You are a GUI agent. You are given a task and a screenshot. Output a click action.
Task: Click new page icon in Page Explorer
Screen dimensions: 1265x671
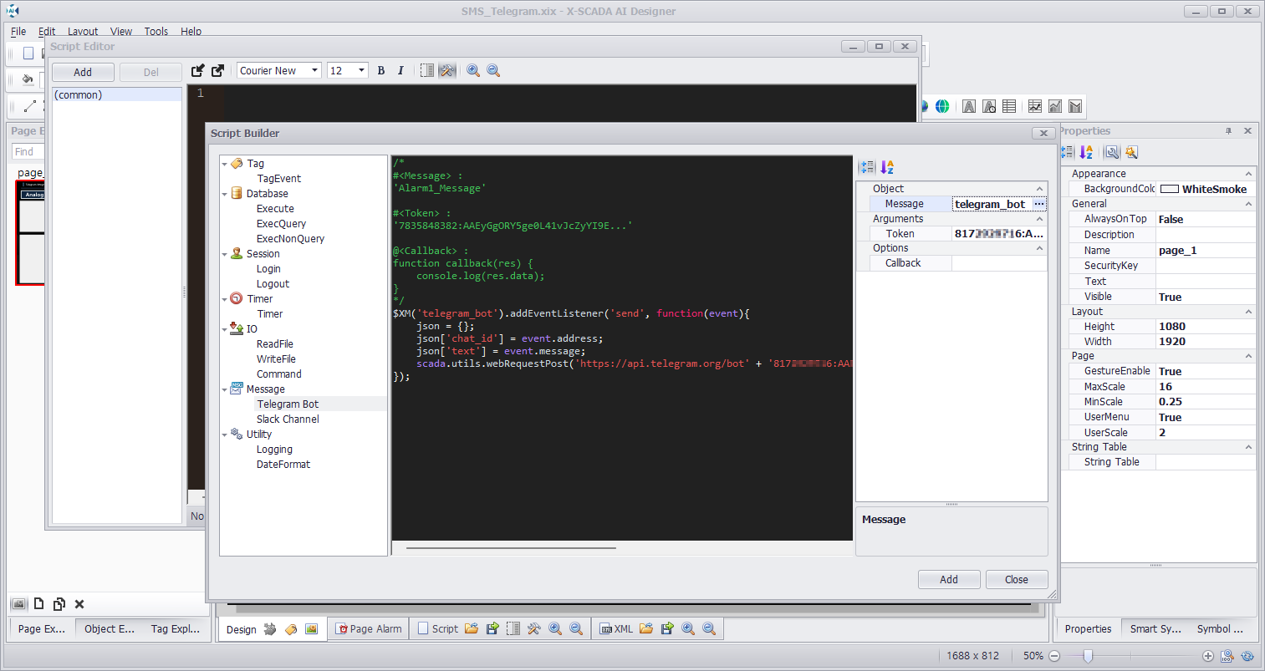click(x=38, y=604)
